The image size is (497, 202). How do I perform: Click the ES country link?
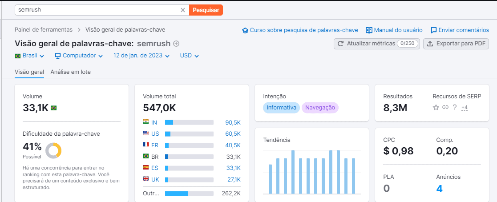coord(155,168)
